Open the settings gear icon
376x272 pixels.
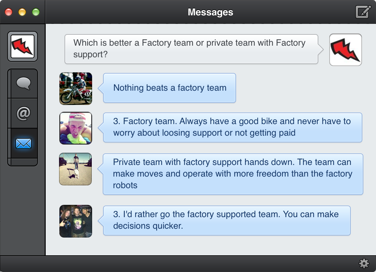364,263
